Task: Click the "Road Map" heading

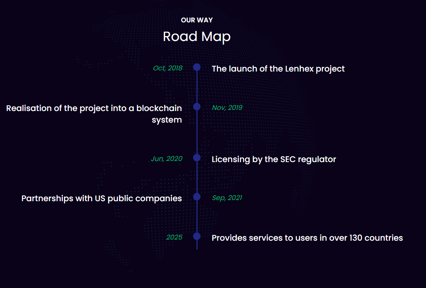Action: click(x=197, y=37)
